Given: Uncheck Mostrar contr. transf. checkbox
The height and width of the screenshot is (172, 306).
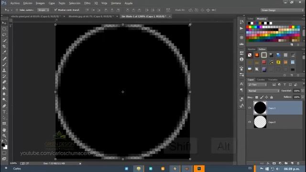Looking at the screenshot, I should tap(55, 10).
